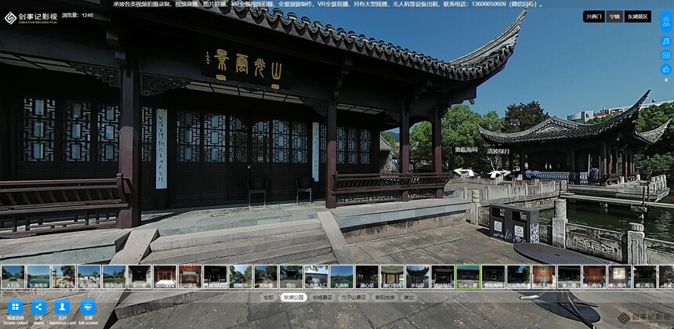Toggle the background music icon

click(666, 42)
